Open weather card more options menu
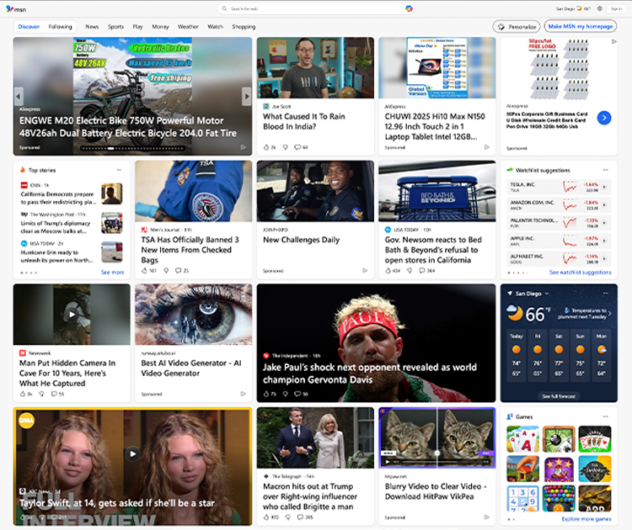 point(605,294)
